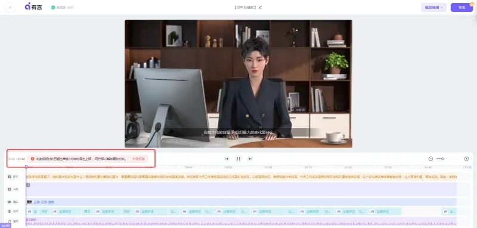Click the green saved-status checkmark icon
Image resolution: width=477 pixels, height=228 pixels.
click(x=53, y=7)
